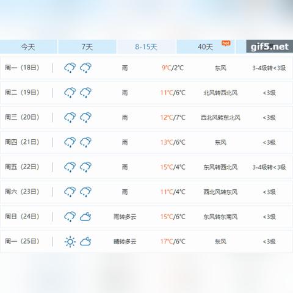Click temperature 11℃/6℃ in 周二 row
The image size is (293, 293).
pos(173,93)
